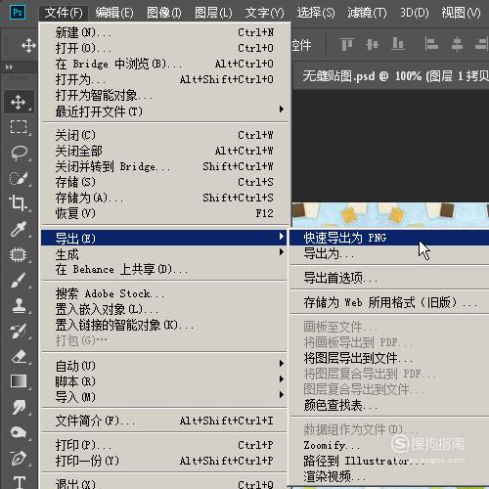489x489 pixels.
Task: Select the Spot Healing Brush tool
Action: click(x=19, y=254)
